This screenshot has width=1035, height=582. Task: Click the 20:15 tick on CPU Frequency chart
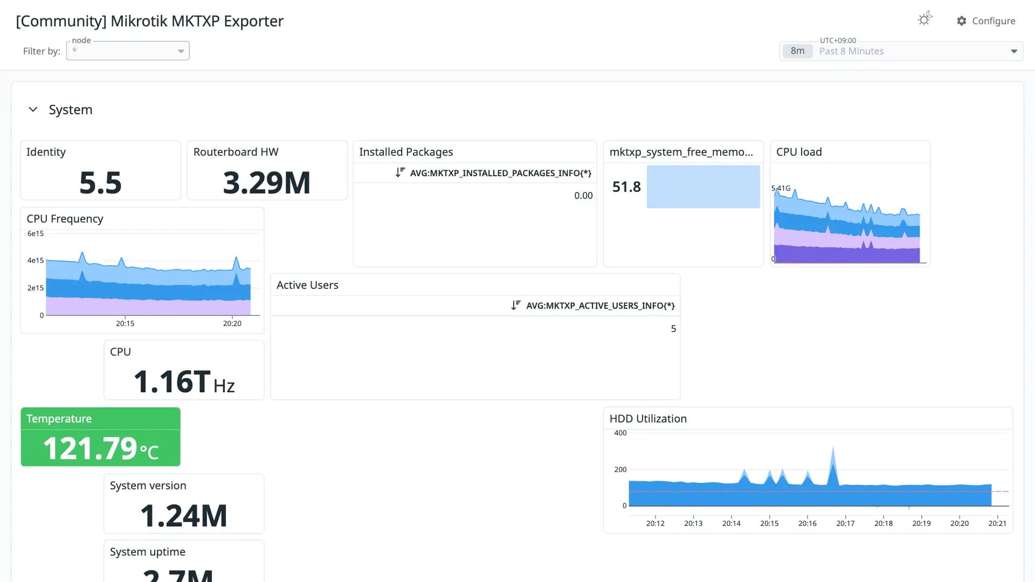pyautogui.click(x=125, y=323)
